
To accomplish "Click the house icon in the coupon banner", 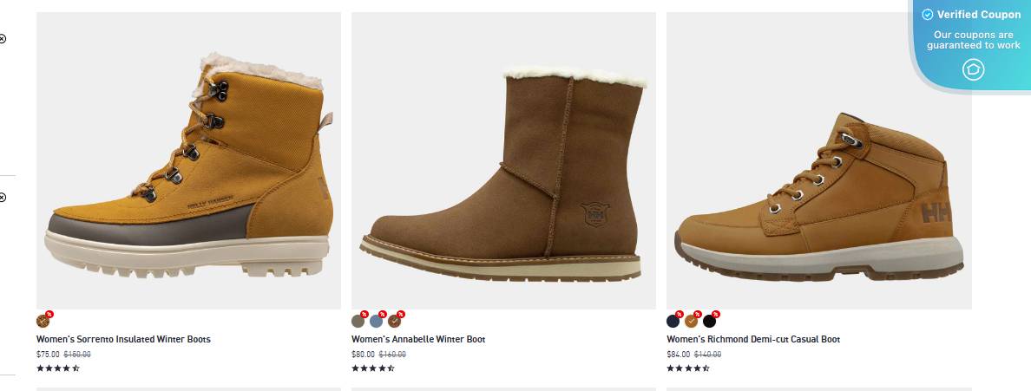I will pyautogui.click(x=973, y=69).
